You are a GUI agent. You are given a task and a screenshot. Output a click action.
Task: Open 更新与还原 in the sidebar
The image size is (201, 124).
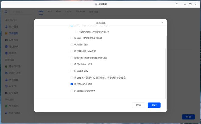tap(15, 112)
